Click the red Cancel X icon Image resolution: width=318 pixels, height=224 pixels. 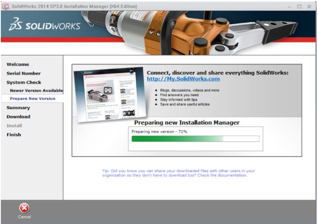tap(24, 208)
